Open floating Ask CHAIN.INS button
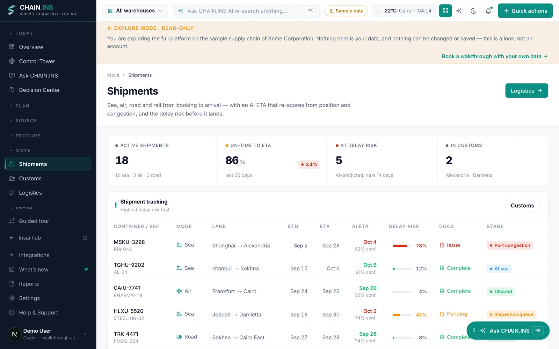Image resolution: width=559 pixels, height=349 pixels. [x=508, y=331]
